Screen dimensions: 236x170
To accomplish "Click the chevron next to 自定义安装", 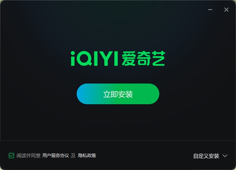I will 225,156.
